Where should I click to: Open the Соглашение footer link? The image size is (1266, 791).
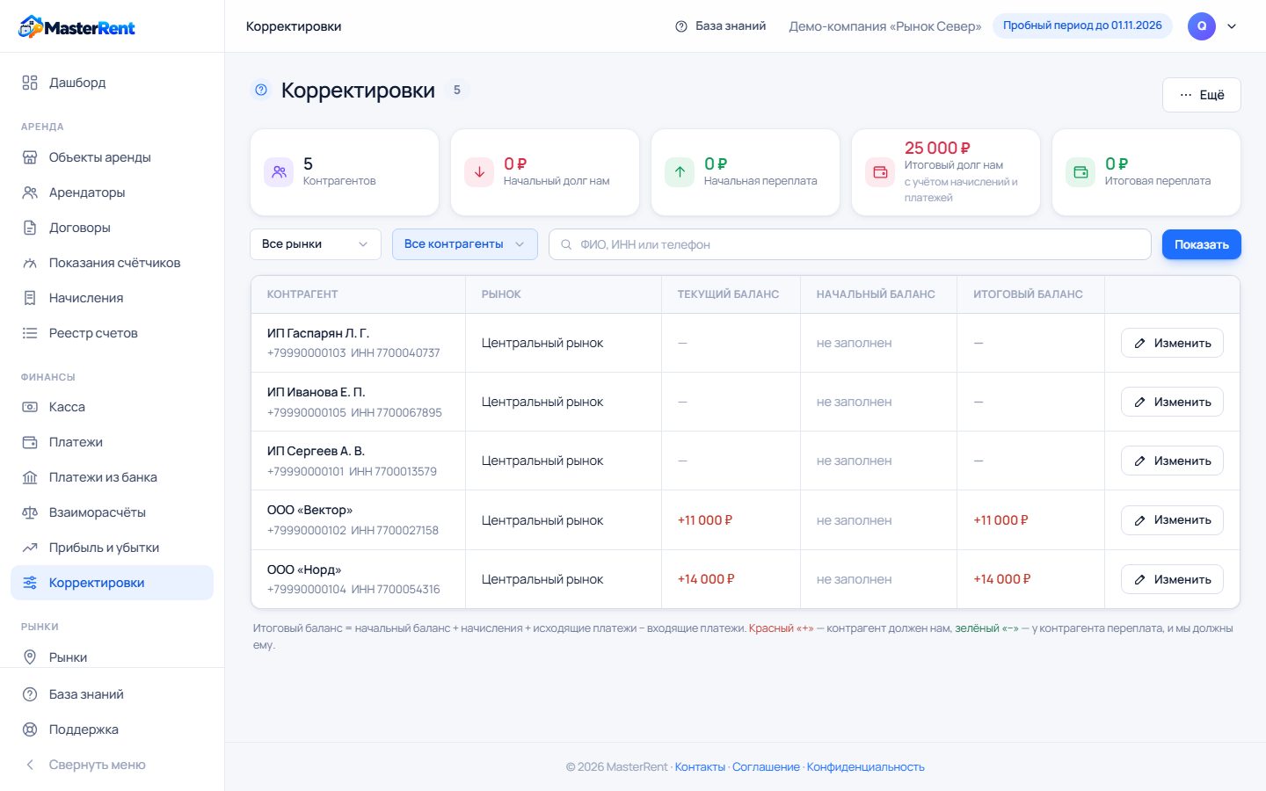tap(766, 767)
